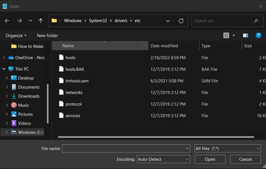Click the blue Help question mark icon

click(258, 36)
